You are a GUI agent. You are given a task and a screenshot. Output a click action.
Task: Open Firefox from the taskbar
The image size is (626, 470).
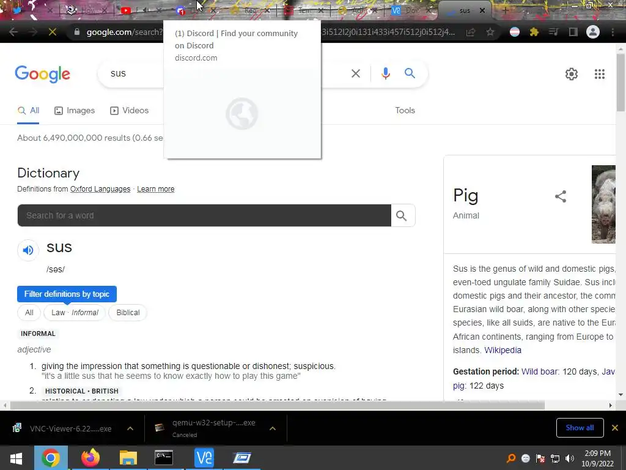90,458
